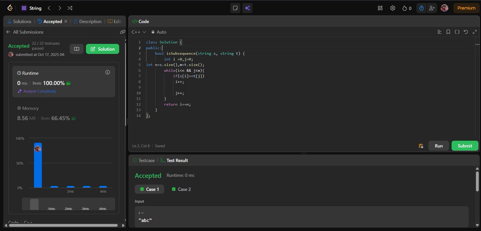Open the user profile avatar
Screen dimensions: 481x231
pos(444,8)
